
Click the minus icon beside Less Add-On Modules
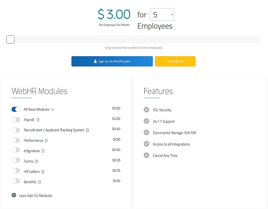(14, 195)
